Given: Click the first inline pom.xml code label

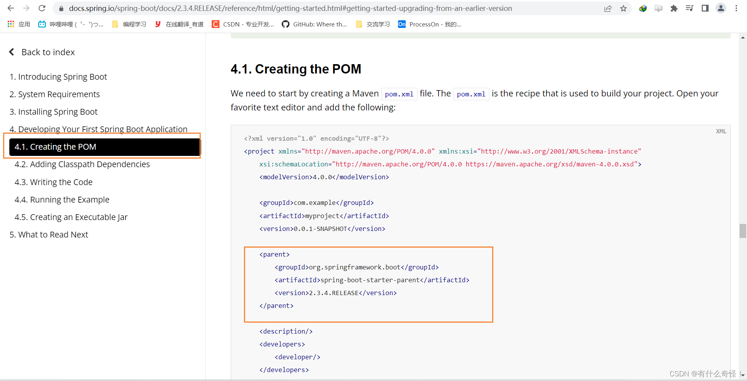Looking at the screenshot, I should click(x=399, y=94).
